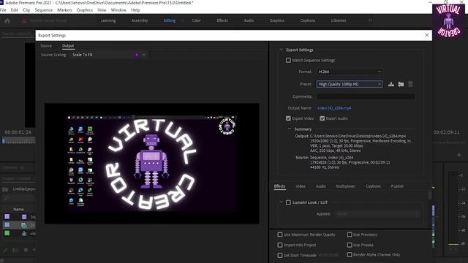Viewport: 468px width, 263px height.
Task: Open the View menu
Action: pyautogui.click(x=102, y=9)
